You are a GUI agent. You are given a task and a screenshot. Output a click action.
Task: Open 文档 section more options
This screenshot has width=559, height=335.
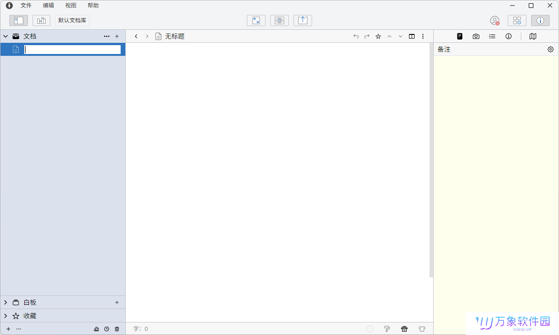tap(107, 36)
